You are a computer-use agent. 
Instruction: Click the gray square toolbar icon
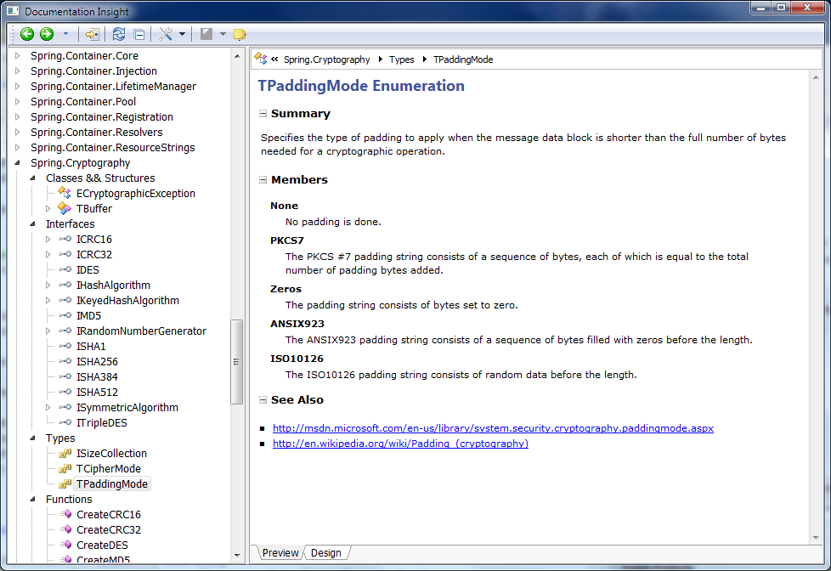(206, 35)
